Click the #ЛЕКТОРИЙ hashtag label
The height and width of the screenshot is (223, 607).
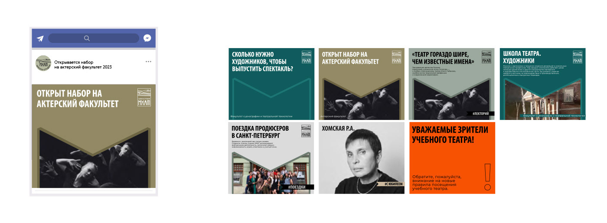tap(480, 113)
